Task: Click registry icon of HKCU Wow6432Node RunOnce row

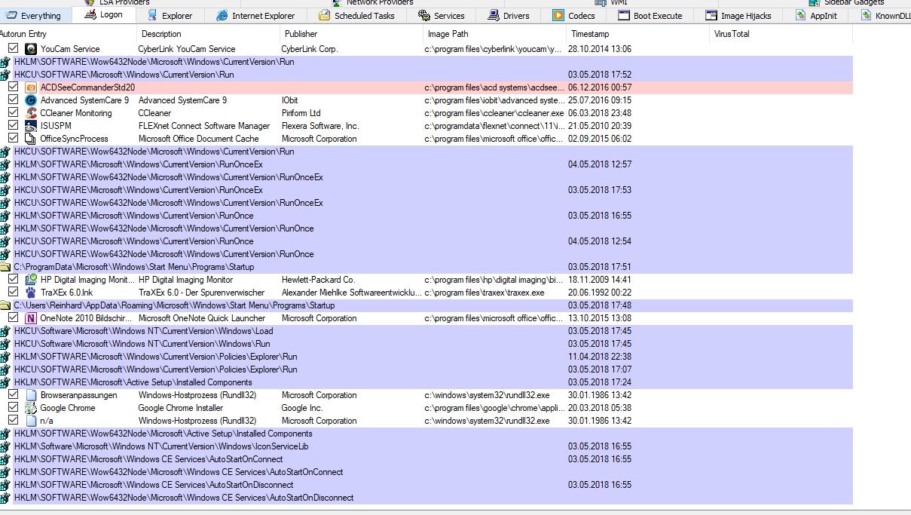Action: 5,254
